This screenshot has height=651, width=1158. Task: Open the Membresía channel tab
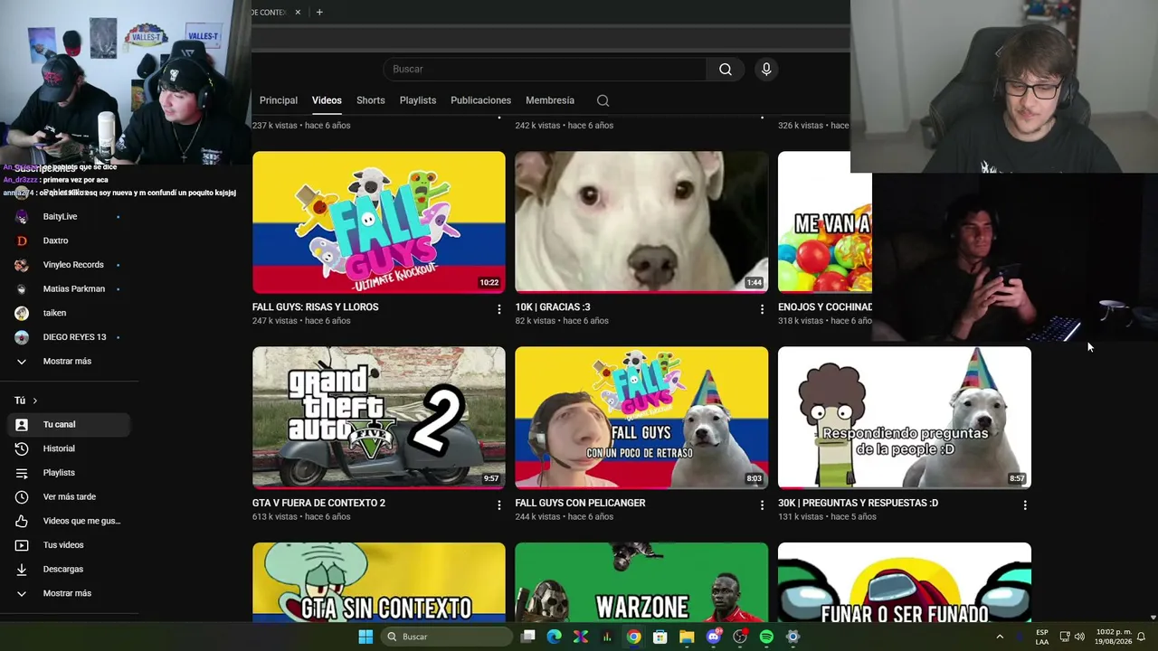[550, 100]
